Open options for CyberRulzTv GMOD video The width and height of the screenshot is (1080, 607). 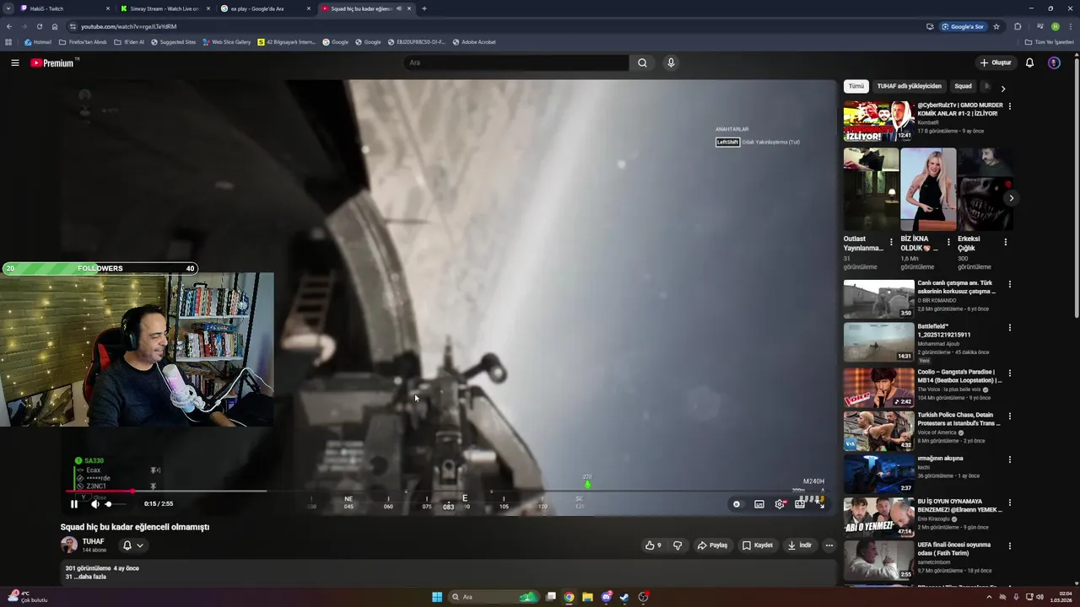pyautogui.click(x=1009, y=106)
